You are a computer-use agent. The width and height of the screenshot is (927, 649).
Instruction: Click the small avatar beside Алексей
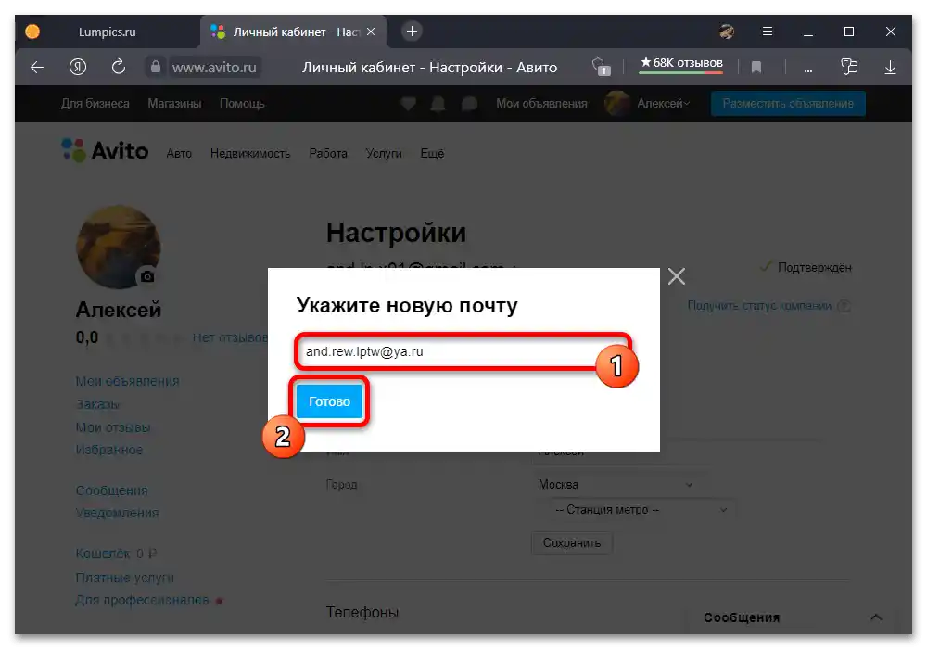[x=616, y=104]
